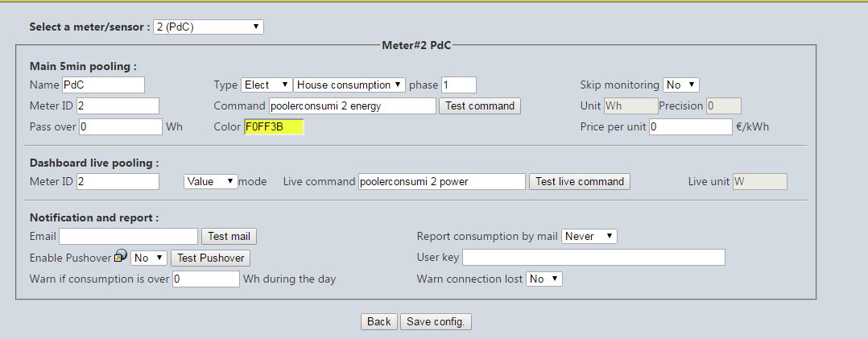Click the Test Pushover button
Screen dimensions: 868x339
pyautogui.click(x=210, y=258)
